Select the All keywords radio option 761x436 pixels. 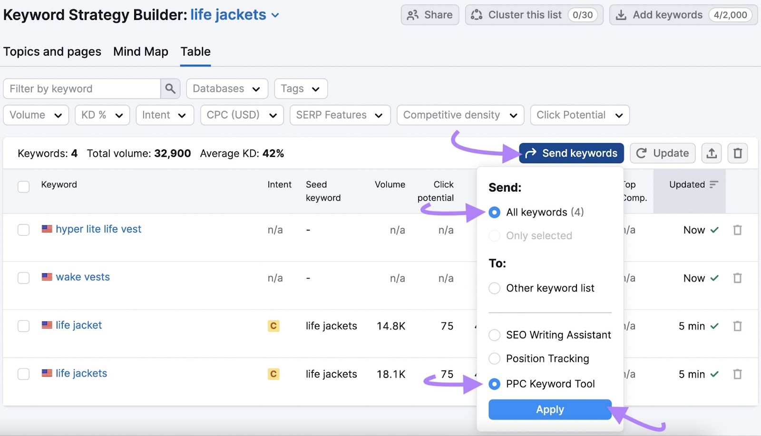click(x=495, y=212)
